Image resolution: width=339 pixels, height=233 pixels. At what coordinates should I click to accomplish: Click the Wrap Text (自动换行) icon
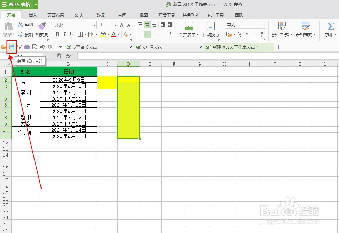pos(211,26)
